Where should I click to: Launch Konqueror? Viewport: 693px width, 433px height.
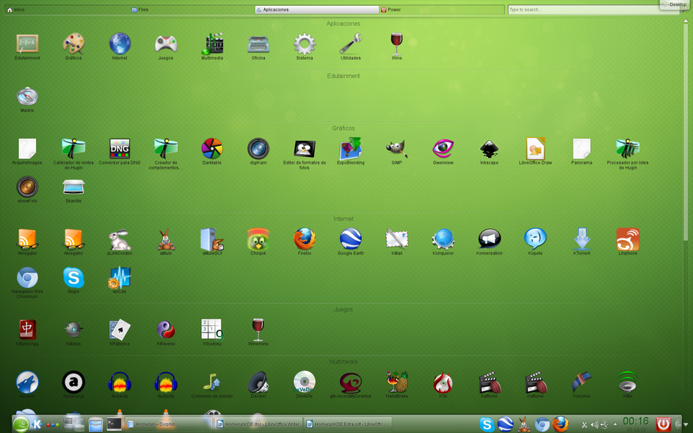443,241
